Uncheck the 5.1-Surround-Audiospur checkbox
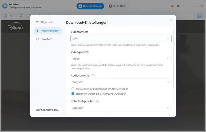206x132 pixels. click(73, 94)
